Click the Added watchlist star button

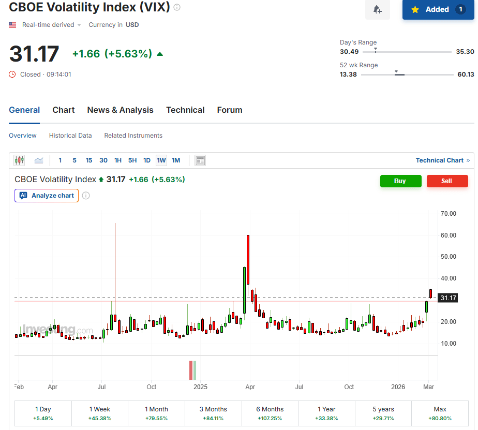438,9
